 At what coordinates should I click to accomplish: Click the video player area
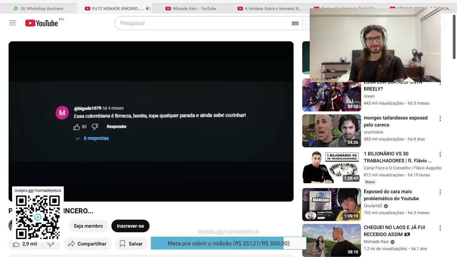[151, 121]
